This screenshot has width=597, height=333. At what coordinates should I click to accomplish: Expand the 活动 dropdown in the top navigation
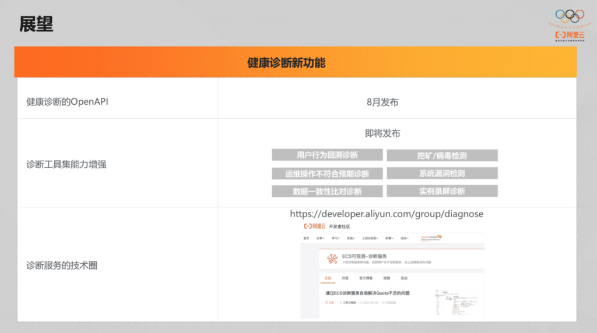(405, 238)
